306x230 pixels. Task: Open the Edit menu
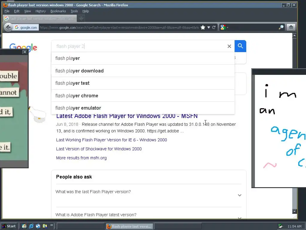[17, 11]
